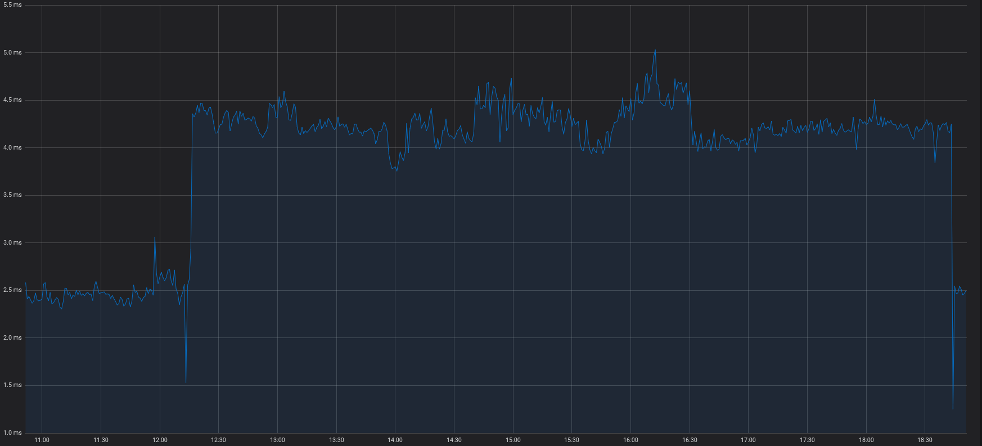Image resolution: width=982 pixels, height=446 pixels.
Task: Click the 18:30 time axis label
Action: 925,440
